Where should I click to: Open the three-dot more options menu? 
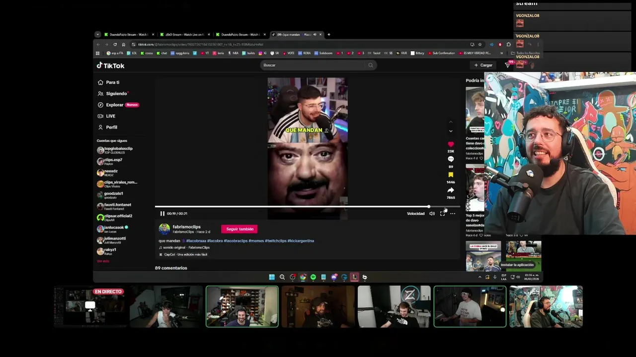click(453, 214)
